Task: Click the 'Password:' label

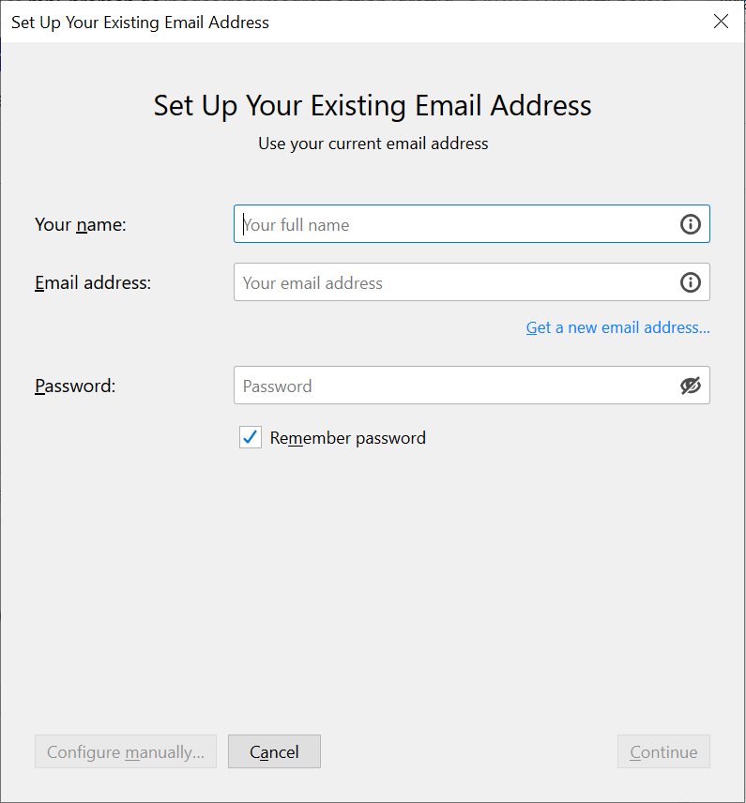Action: point(75,386)
